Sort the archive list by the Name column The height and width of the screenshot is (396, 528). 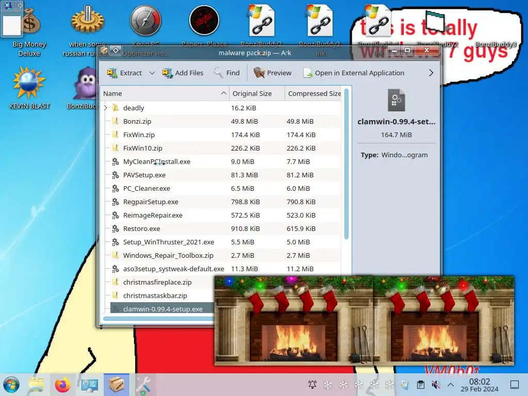(164, 93)
